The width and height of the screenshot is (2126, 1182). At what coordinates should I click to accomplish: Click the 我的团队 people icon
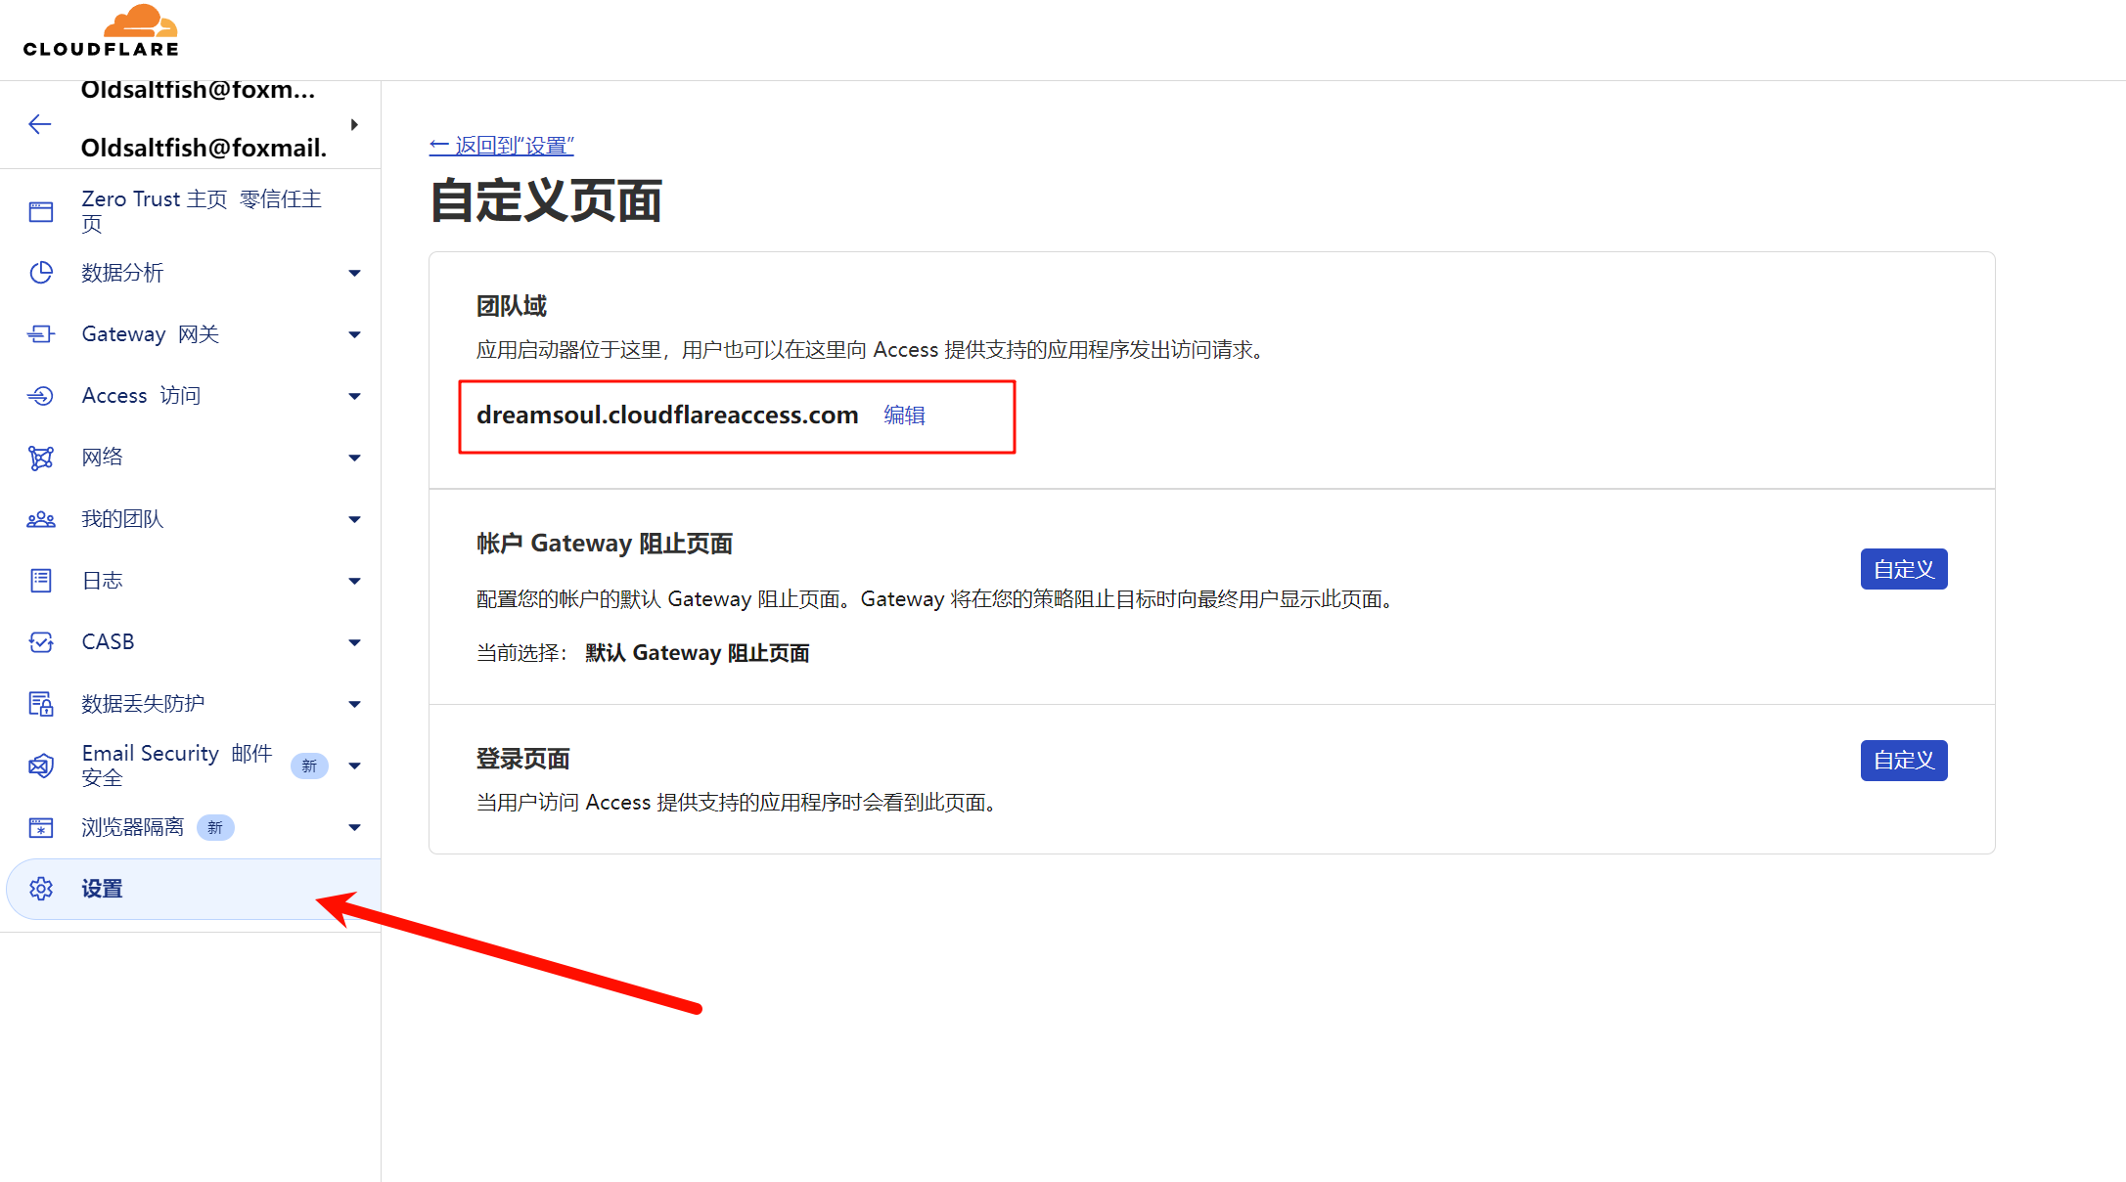click(x=41, y=519)
